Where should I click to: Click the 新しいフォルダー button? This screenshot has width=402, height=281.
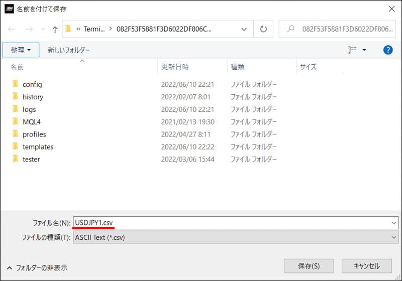point(69,50)
